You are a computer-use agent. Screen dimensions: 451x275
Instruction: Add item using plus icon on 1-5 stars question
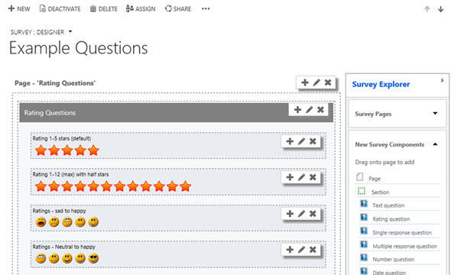290,141
